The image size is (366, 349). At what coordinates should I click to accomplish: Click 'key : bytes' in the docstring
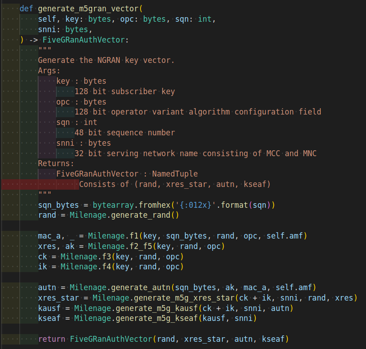pos(81,81)
